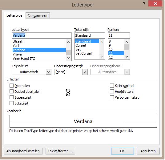Screen dimensions: 165x160
Task: Select size 8 in Punten list
Action: coord(116,41)
